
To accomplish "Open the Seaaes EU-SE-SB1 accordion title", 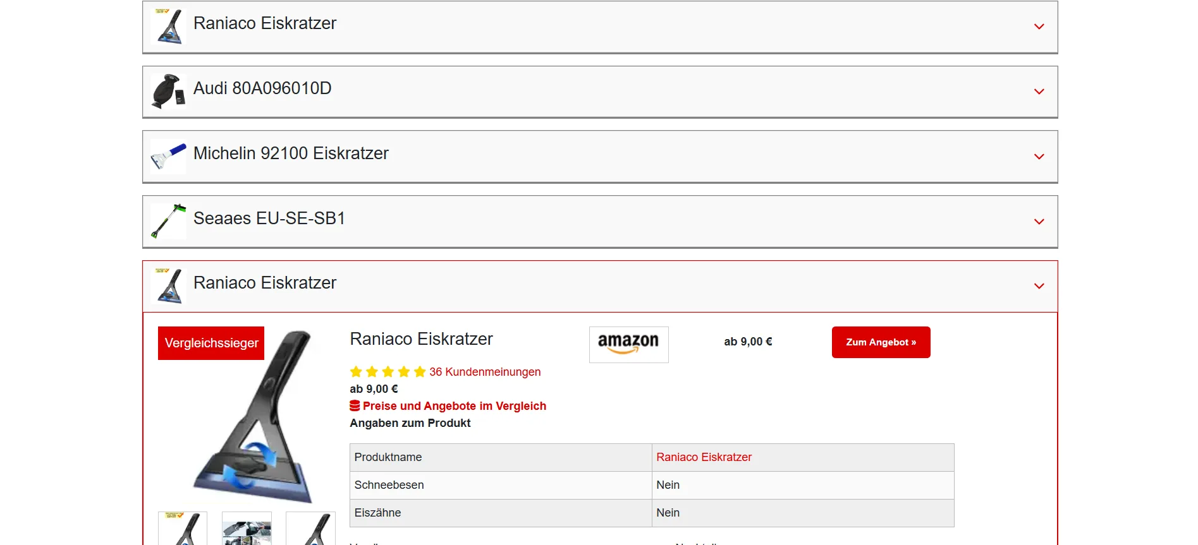I will tap(269, 219).
